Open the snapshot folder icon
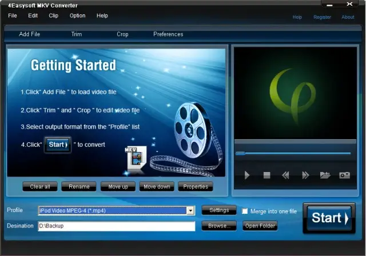The image size is (366, 256). click(325, 175)
